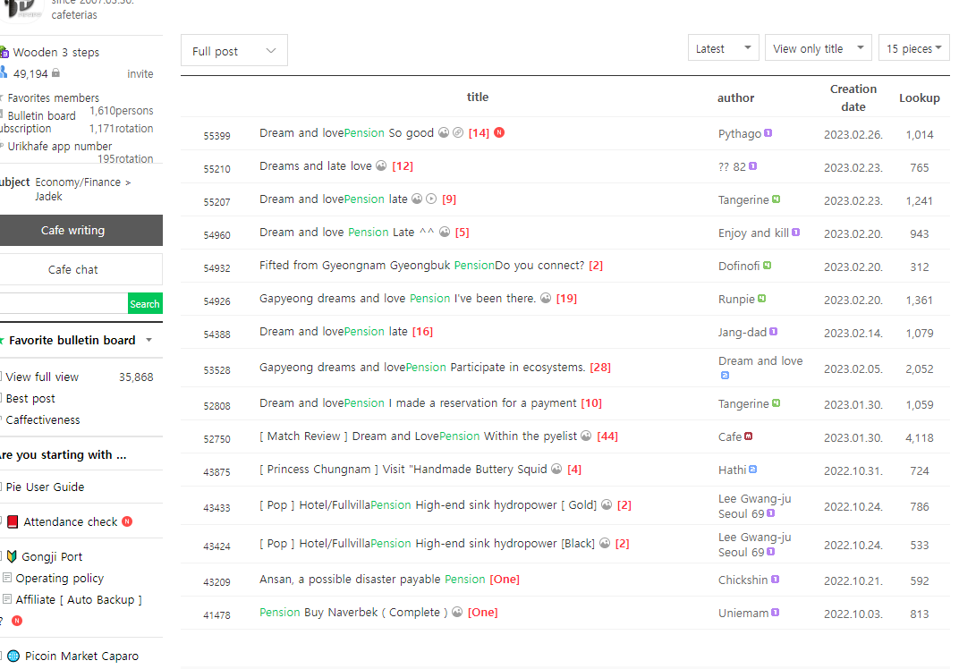Click the image icon on post 54960
Screen dimensions: 976x669
point(445,232)
